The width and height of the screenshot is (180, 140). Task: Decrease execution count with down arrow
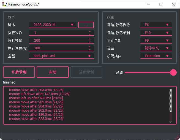(x=90, y=34)
